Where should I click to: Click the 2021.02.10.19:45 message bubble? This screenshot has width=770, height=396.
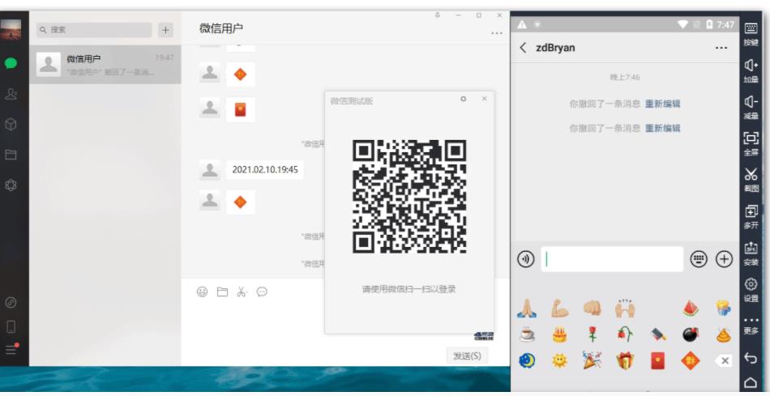[265, 170]
